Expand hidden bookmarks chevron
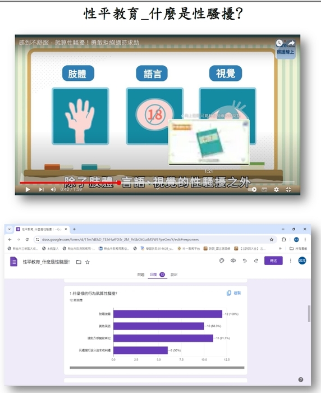Screen dimensions: 321x393 click(280, 248)
